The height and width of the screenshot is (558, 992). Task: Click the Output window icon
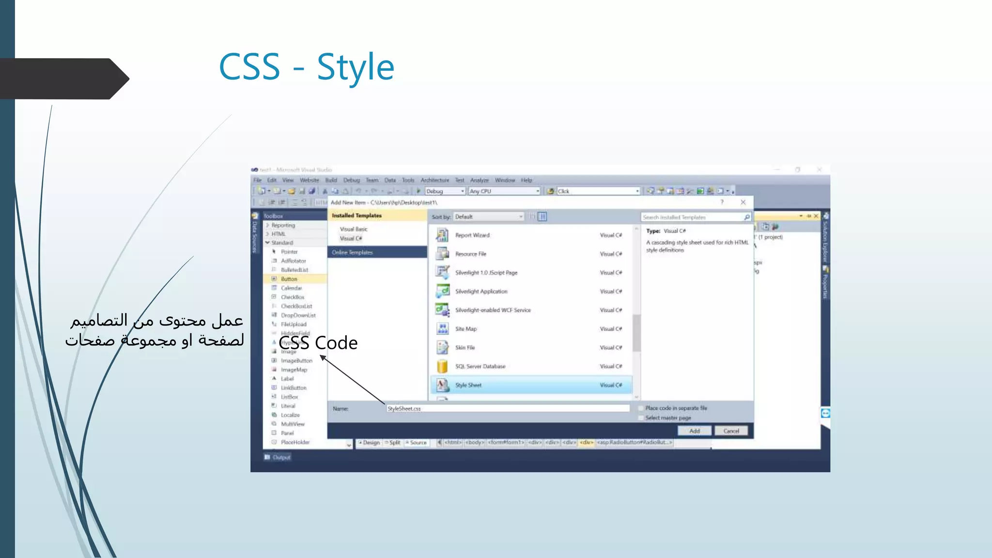(267, 457)
